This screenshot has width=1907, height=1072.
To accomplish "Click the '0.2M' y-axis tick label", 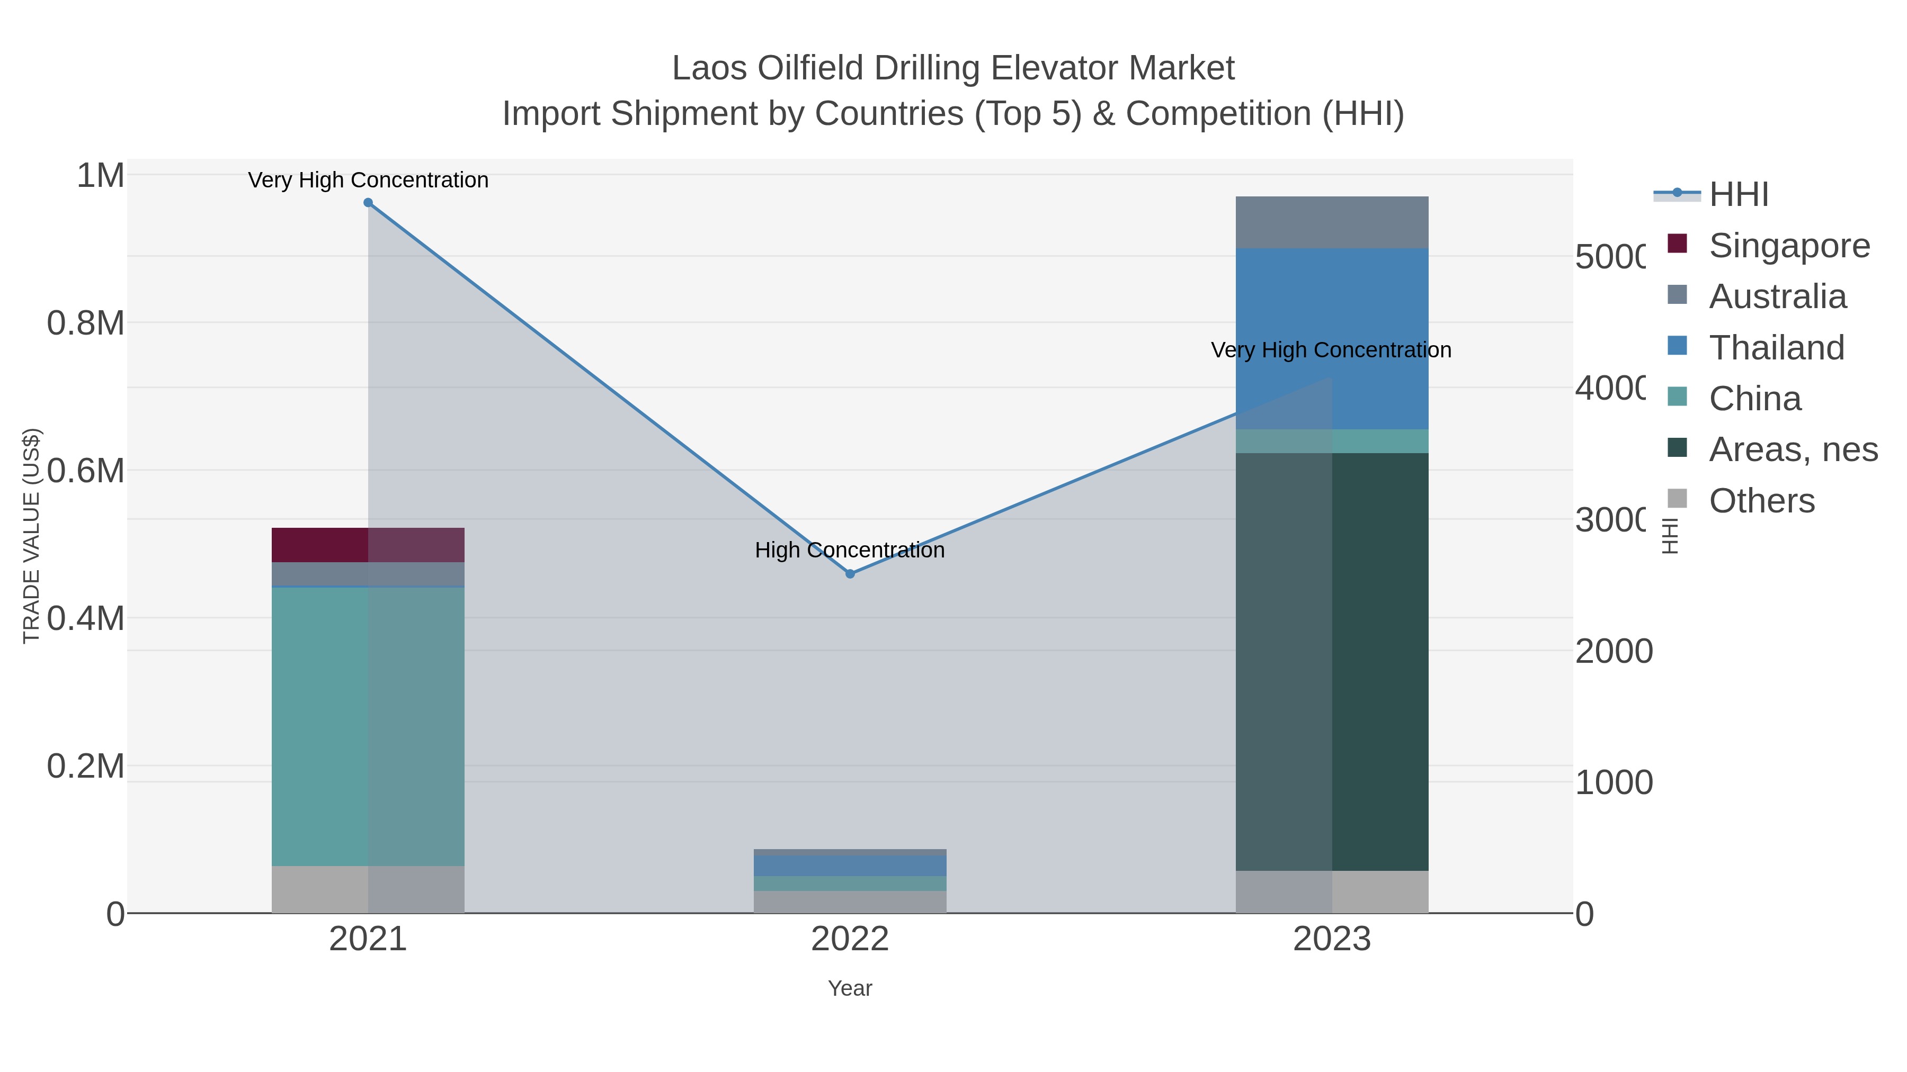I will (86, 767).
